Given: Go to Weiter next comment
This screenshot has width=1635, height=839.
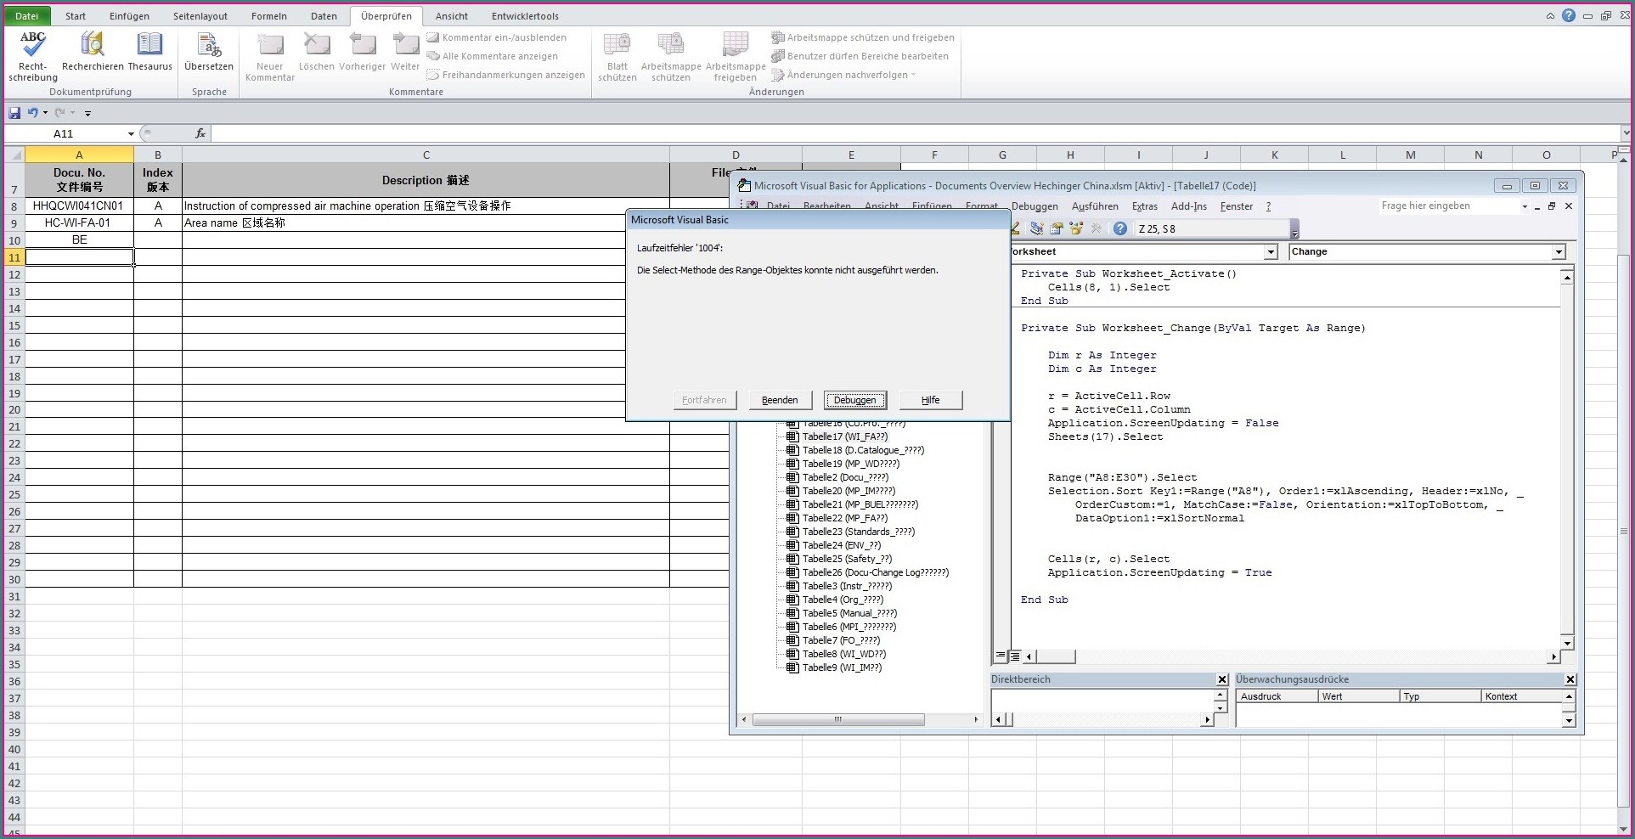Looking at the screenshot, I should point(405,51).
